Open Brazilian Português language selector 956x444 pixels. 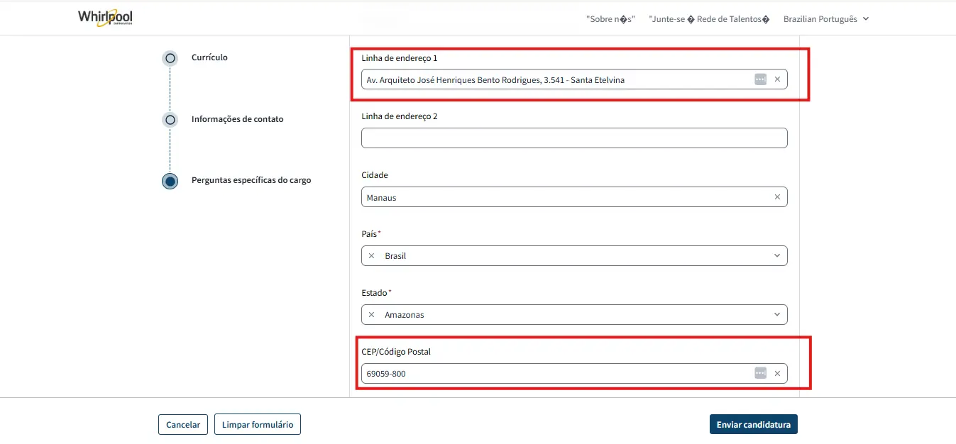pyautogui.click(x=825, y=19)
